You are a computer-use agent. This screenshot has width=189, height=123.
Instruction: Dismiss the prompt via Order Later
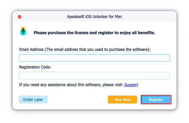pyautogui.click(x=33, y=100)
